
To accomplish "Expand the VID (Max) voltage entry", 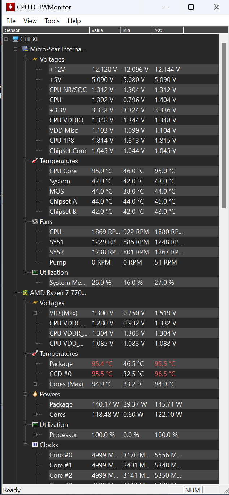I will (x=35, y=313).
